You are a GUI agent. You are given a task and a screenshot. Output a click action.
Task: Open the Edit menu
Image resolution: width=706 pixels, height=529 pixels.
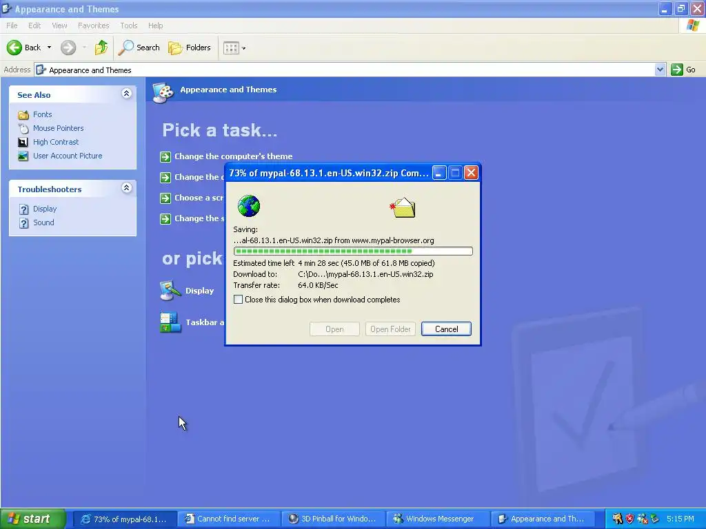pos(34,25)
